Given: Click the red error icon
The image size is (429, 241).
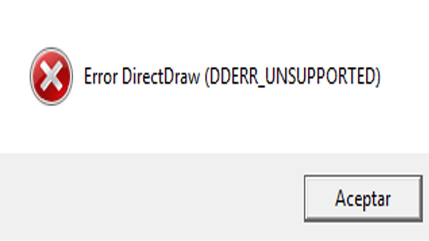Looking at the screenshot, I should tap(51, 76).
